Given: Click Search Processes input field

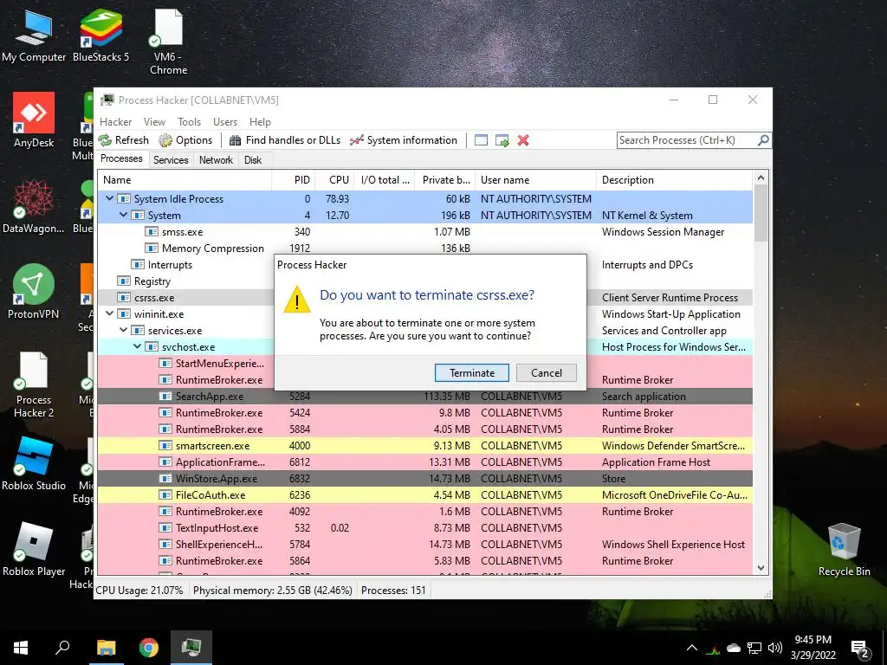Looking at the screenshot, I should click(687, 139).
